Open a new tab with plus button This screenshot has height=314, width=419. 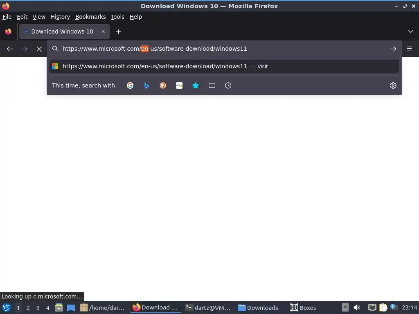(118, 32)
